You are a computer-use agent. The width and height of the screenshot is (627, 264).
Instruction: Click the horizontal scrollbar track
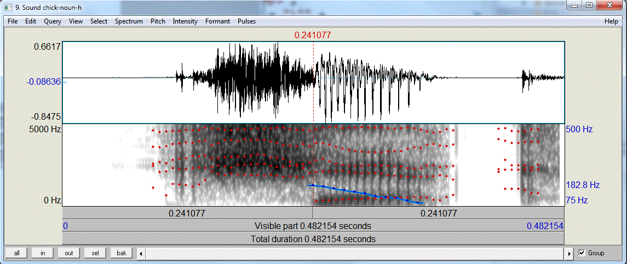355,253
